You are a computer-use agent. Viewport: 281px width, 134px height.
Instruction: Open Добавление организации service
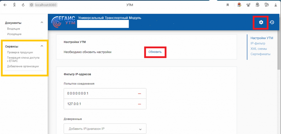(x=23, y=66)
